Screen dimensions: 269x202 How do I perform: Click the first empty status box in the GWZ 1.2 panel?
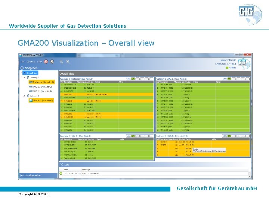[x=234, y=79]
